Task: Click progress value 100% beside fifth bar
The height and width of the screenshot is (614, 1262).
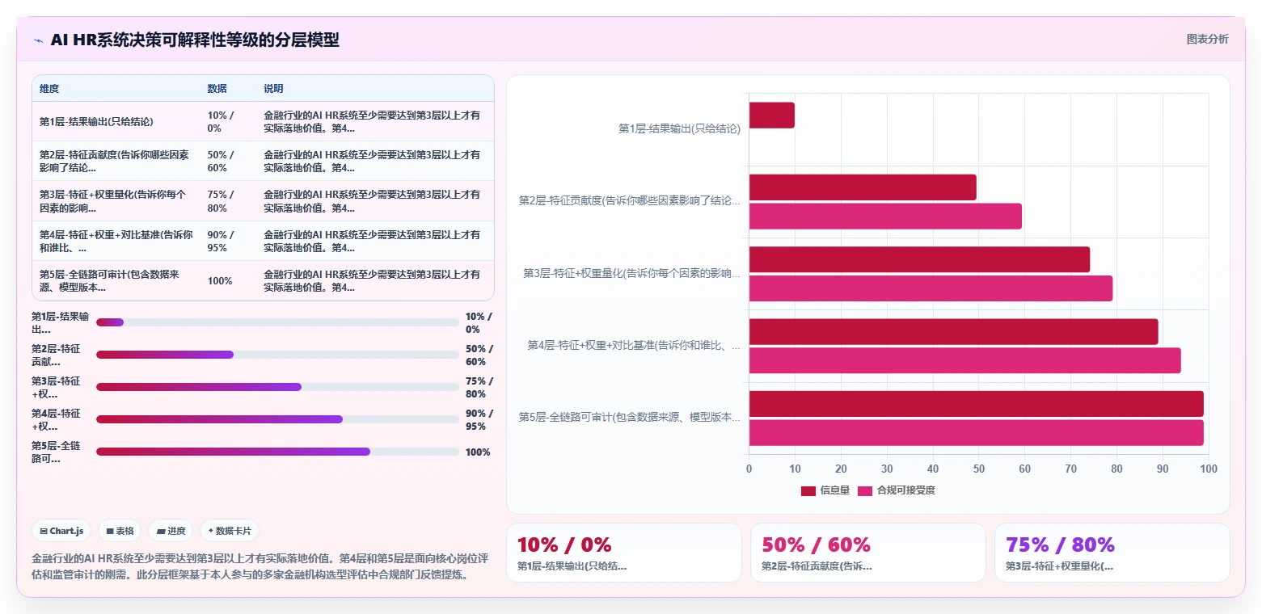Action: click(x=478, y=452)
